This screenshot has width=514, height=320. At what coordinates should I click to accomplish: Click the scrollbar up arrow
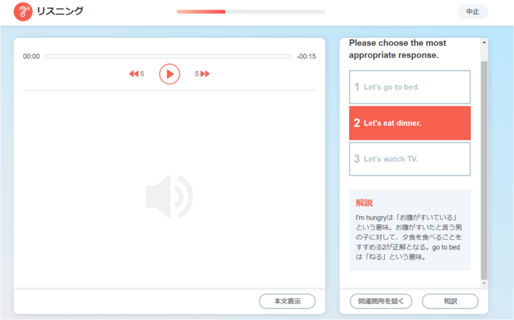(484, 42)
